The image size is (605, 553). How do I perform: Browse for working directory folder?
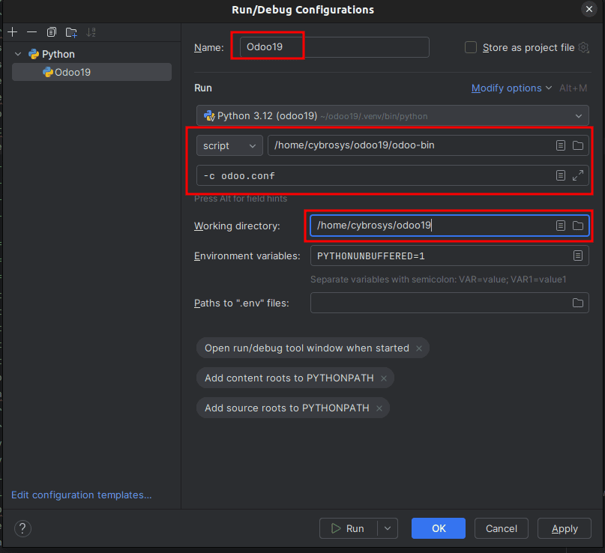[577, 226]
